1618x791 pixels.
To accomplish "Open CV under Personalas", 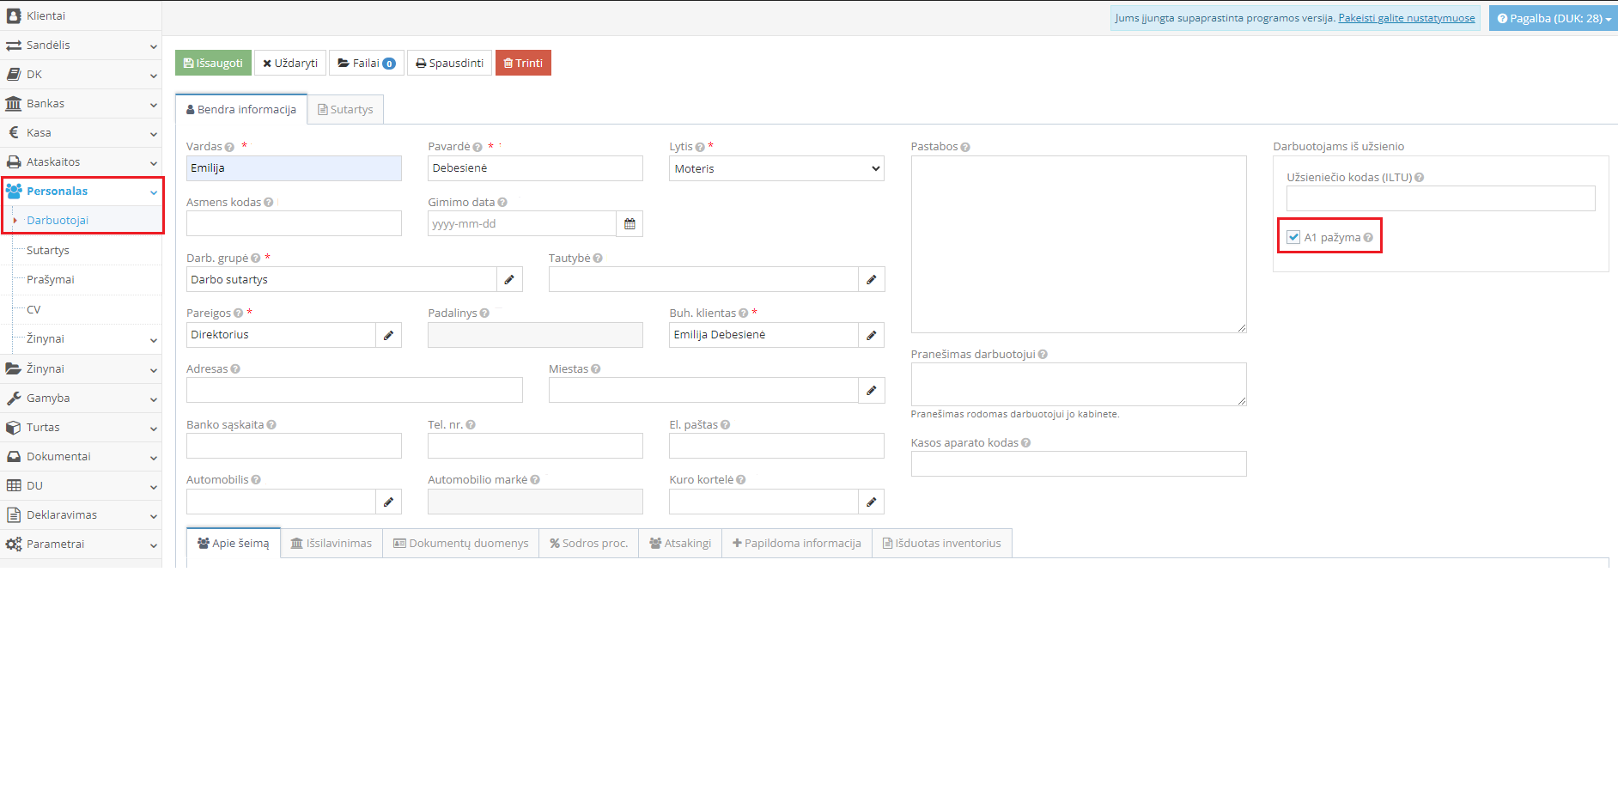I will click(x=33, y=310).
